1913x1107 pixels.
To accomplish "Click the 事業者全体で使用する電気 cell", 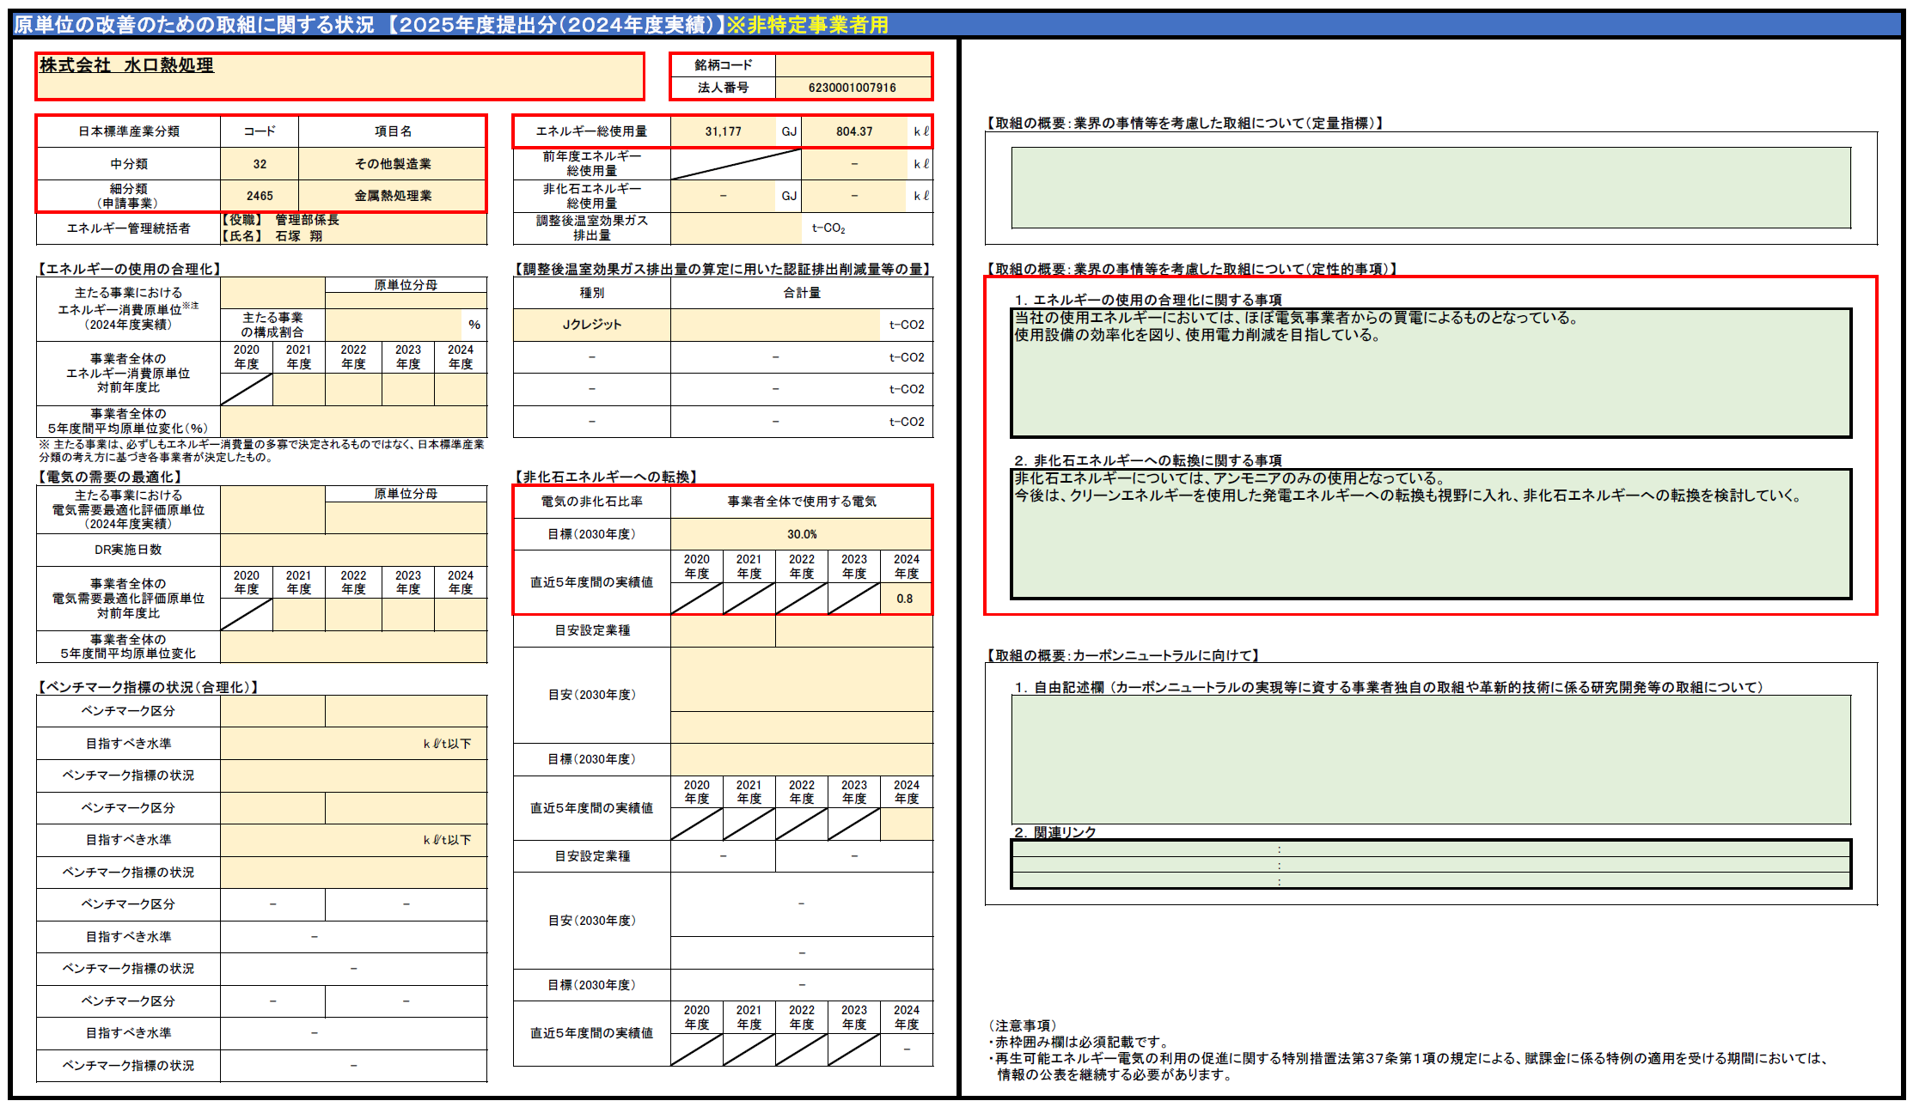I will [801, 502].
